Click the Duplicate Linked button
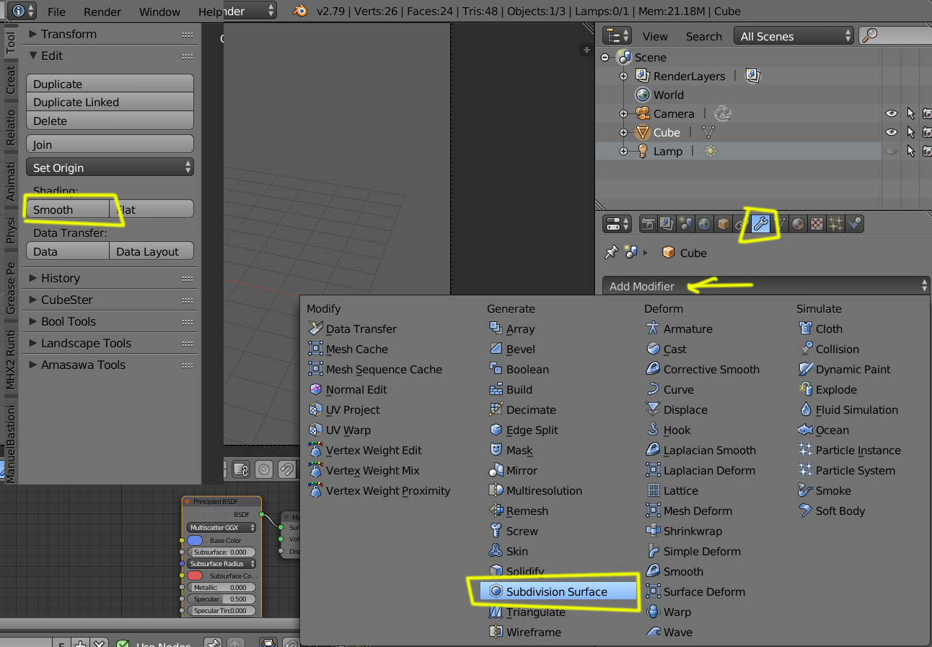This screenshot has height=647, width=932. pos(110,102)
